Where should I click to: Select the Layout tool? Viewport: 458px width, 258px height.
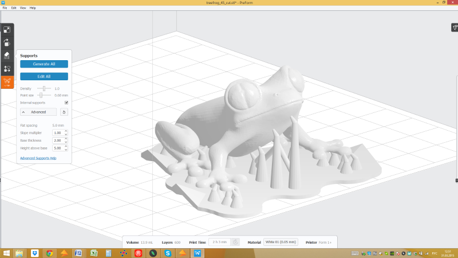7,68
